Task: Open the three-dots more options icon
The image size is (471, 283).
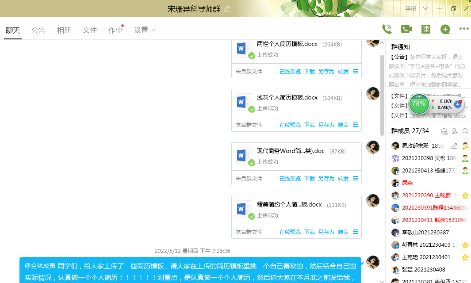Action: pyautogui.click(x=463, y=29)
